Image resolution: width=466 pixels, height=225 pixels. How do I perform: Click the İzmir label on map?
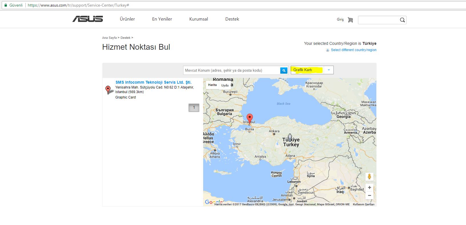(237, 144)
